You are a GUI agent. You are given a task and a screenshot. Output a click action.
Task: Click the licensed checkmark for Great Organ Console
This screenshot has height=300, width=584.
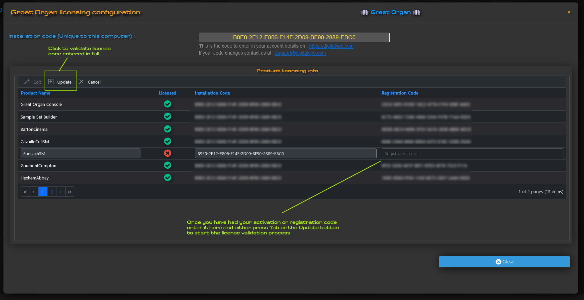[168, 104]
